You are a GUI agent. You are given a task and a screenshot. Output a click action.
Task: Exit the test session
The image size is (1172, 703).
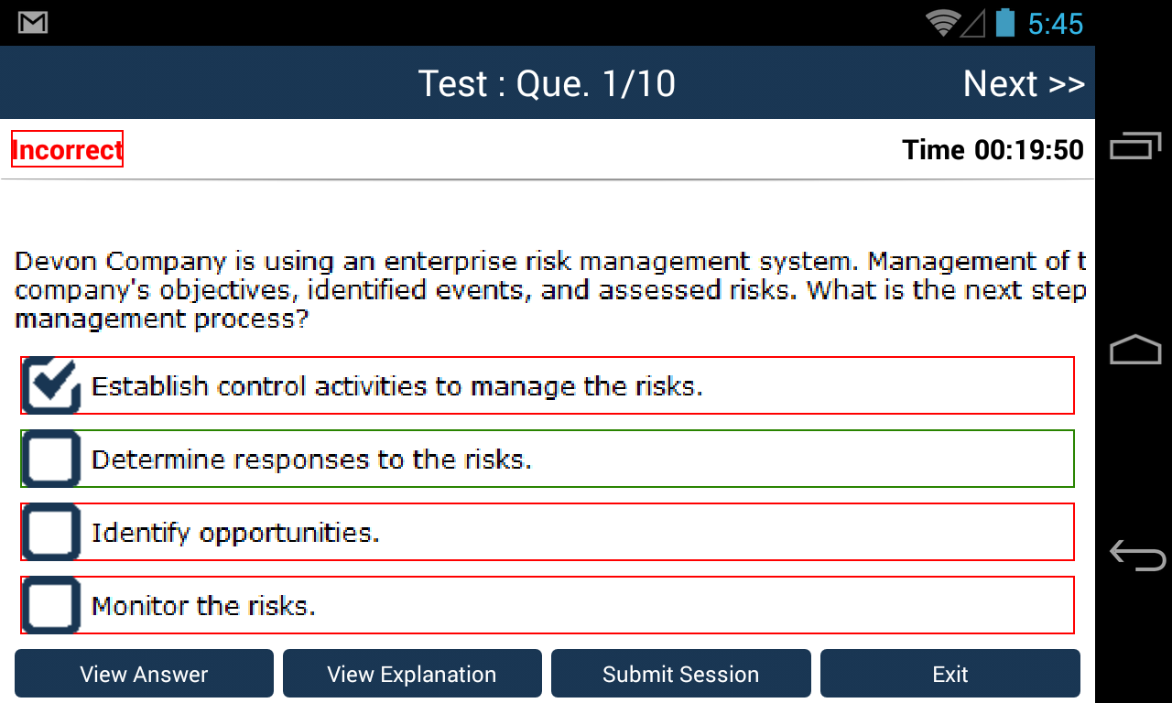point(950,675)
